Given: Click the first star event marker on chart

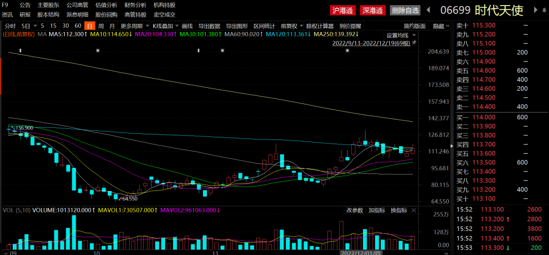Looking at the screenshot, I should (98, 50).
